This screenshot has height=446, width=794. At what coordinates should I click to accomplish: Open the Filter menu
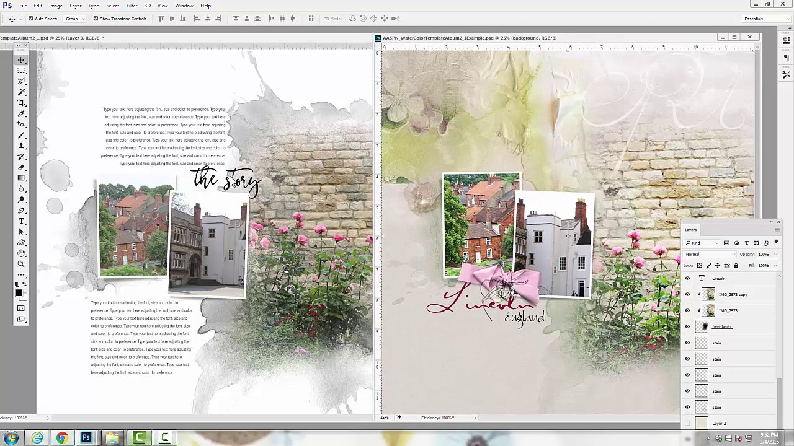point(132,6)
